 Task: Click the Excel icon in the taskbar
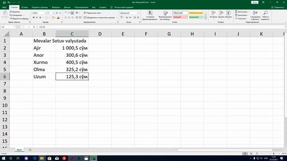[94, 158]
